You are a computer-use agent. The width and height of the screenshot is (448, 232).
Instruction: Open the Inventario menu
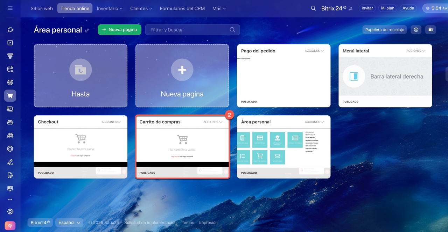point(110,8)
